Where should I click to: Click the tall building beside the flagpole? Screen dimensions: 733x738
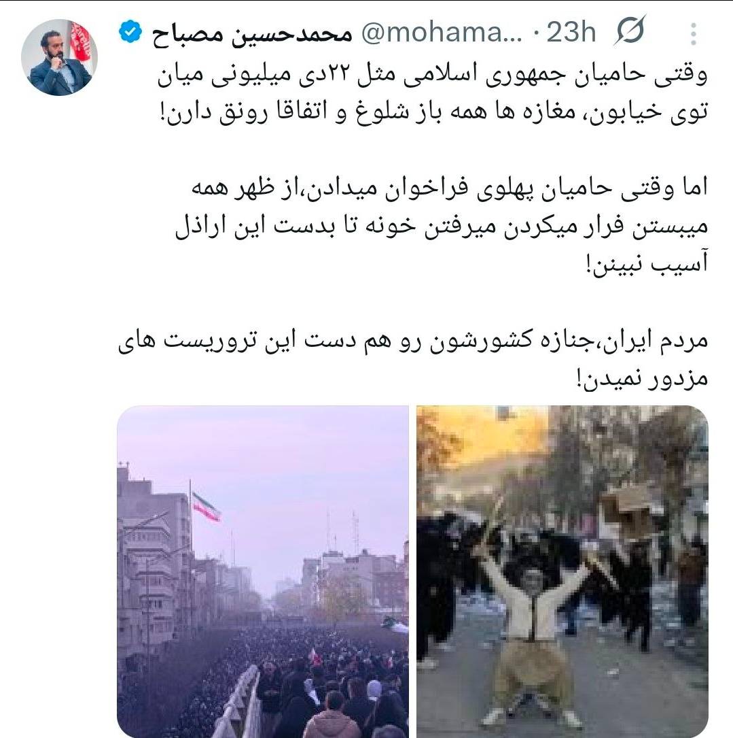coord(154,560)
